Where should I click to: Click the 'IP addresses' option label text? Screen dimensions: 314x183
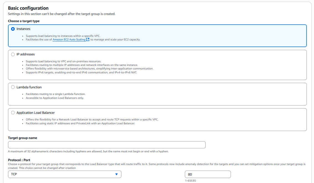[x=25, y=54]
